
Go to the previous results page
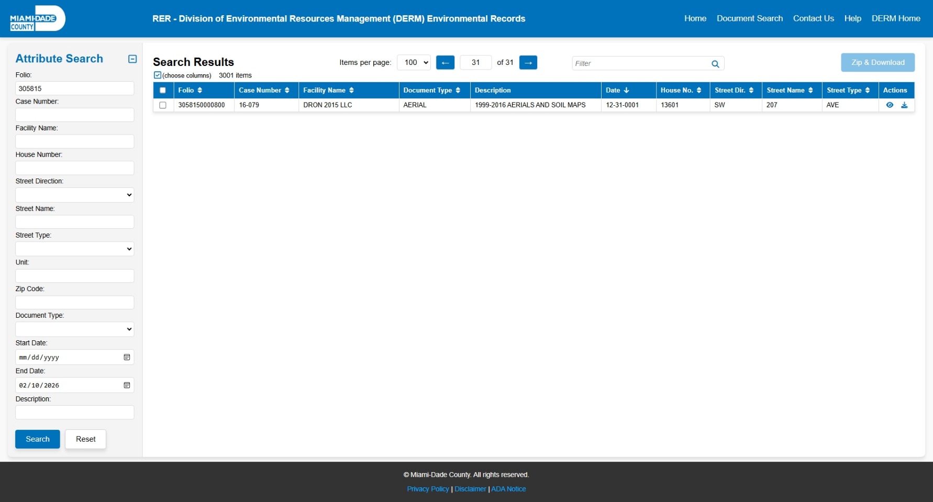click(x=445, y=63)
